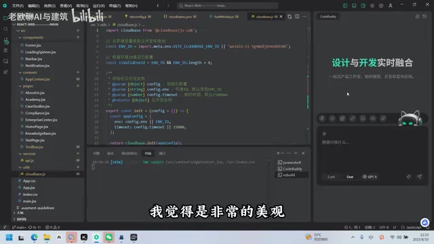This screenshot has width=434, height=244.
Task: Click the split editor icon
Action: pyautogui.click(x=297, y=16)
